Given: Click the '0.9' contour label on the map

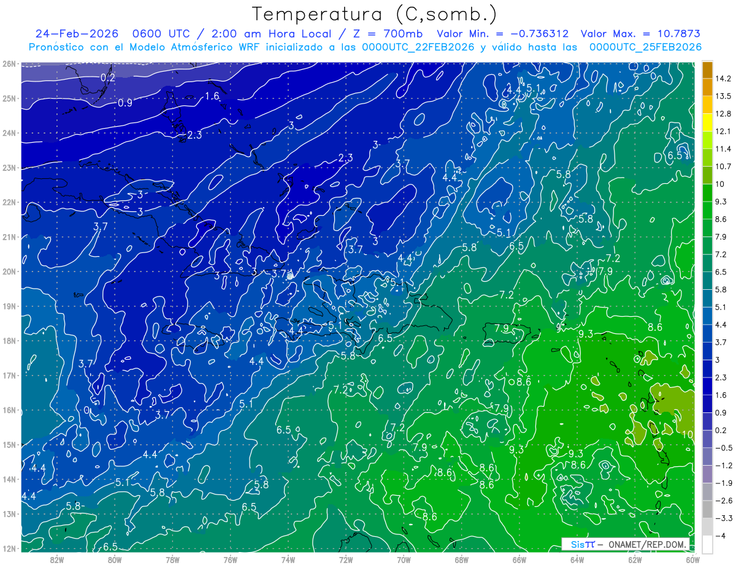Looking at the screenshot, I should coord(125,103).
